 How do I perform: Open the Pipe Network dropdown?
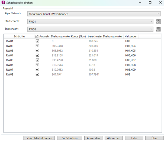click(94, 14)
